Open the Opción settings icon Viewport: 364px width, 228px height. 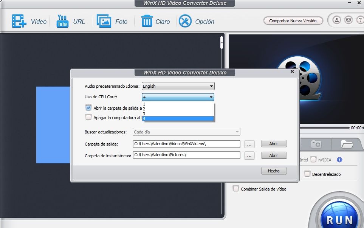point(185,21)
